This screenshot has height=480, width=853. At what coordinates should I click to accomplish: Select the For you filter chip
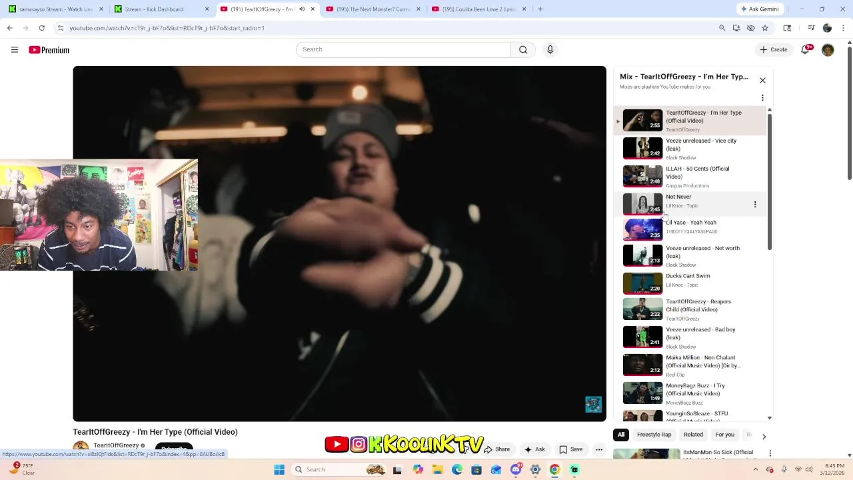(x=724, y=435)
